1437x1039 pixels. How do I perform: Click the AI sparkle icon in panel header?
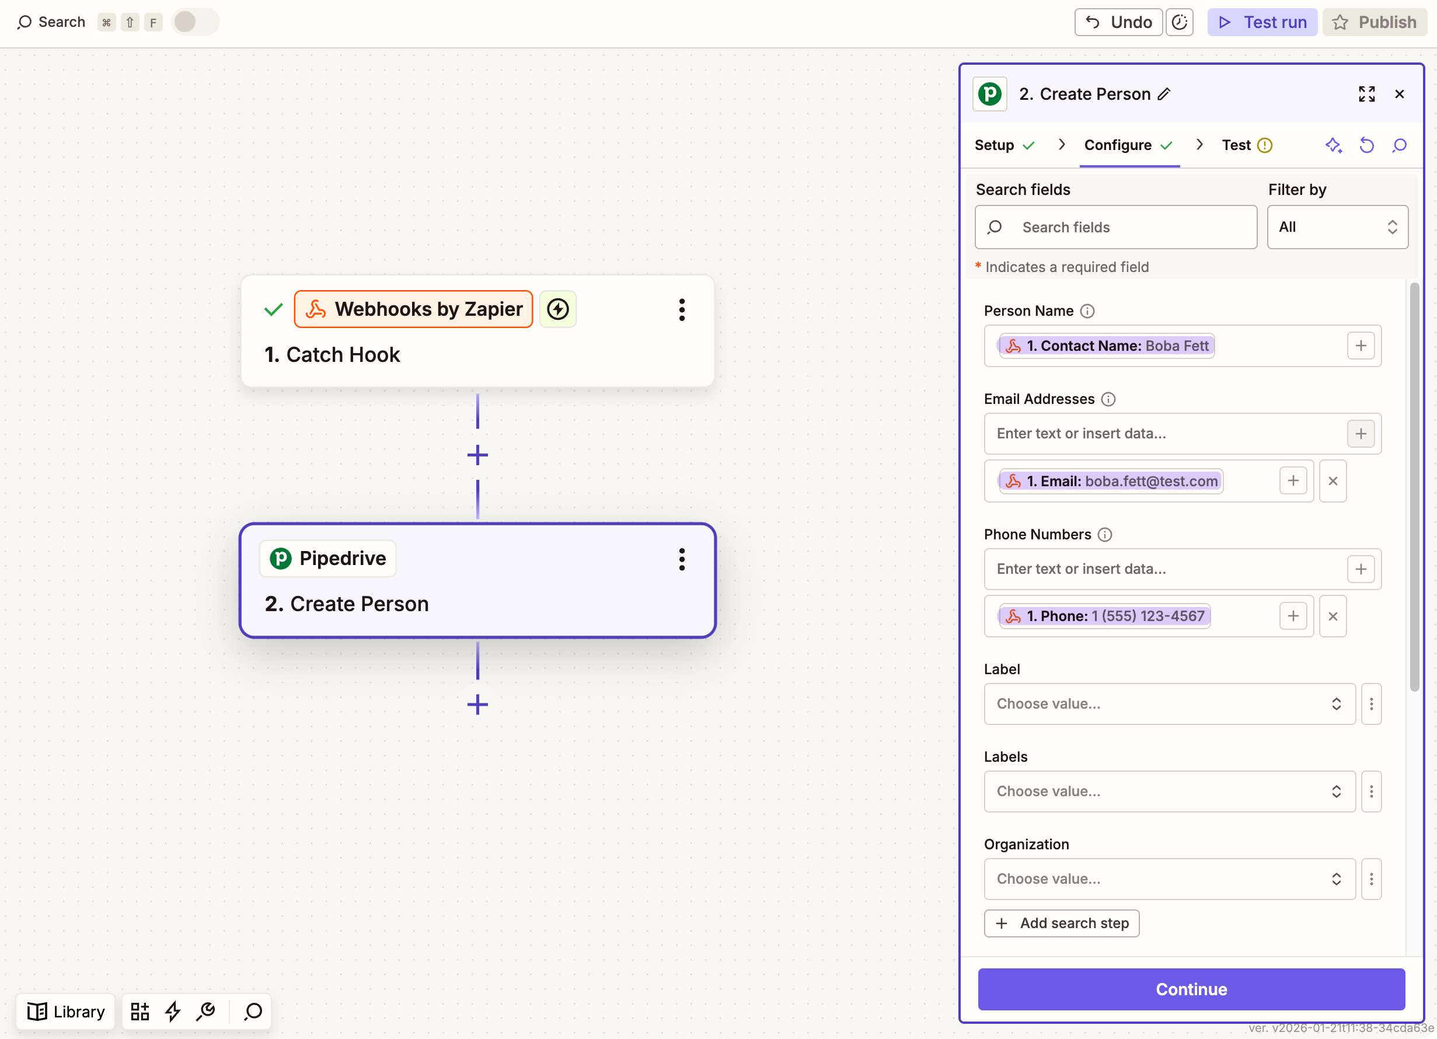1333,145
